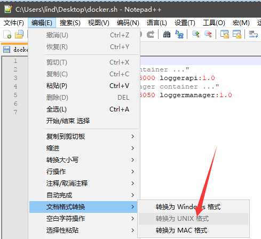Open the 文件(F) menu
This screenshot has height=239, width=261.
pyautogui.click(x=14, y=23)
